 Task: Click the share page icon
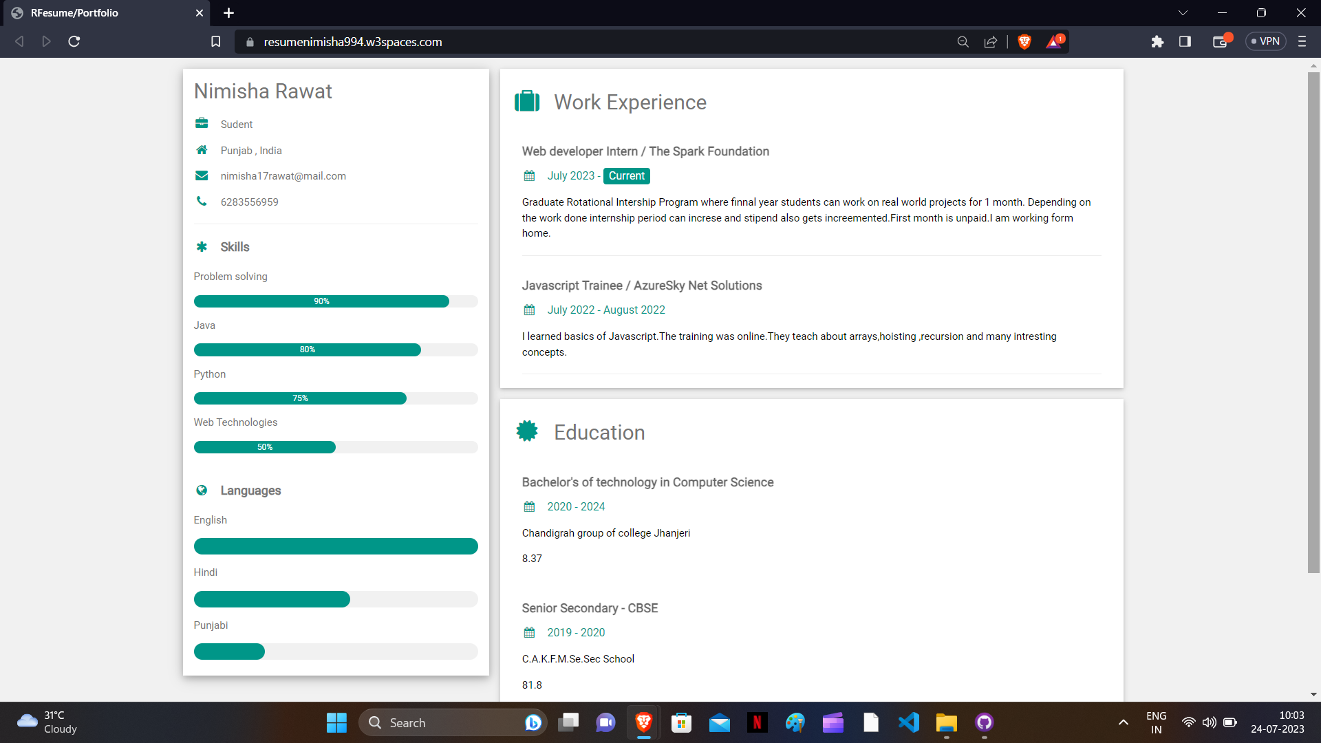991,41
